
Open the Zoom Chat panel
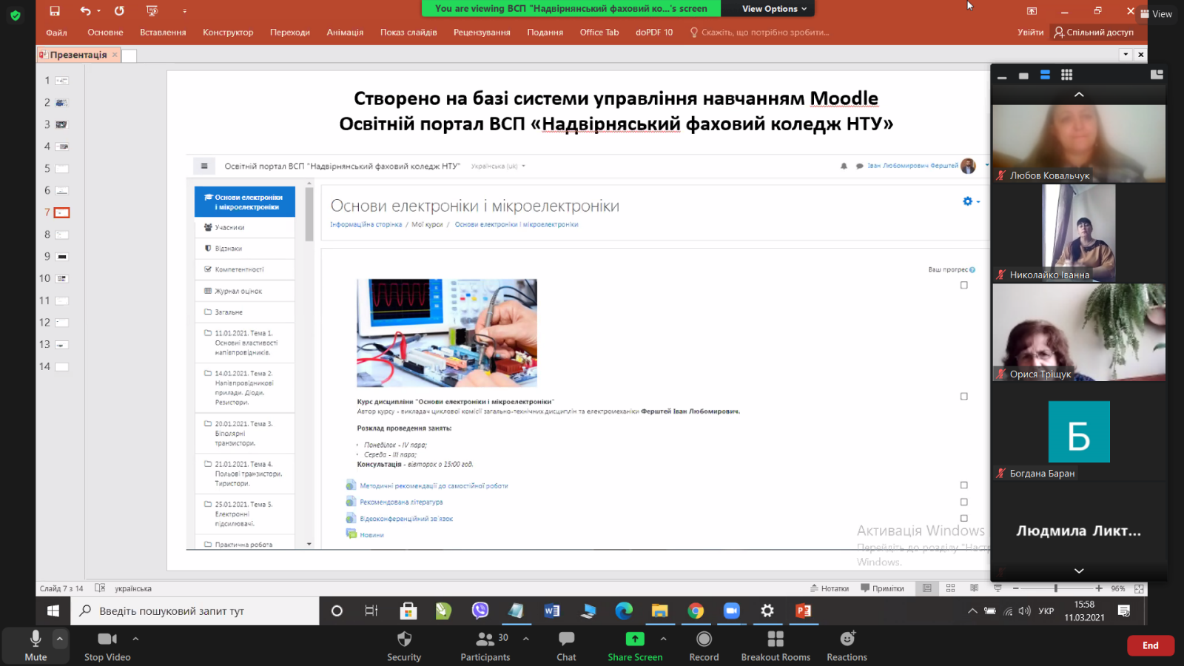tap(566, 645)
